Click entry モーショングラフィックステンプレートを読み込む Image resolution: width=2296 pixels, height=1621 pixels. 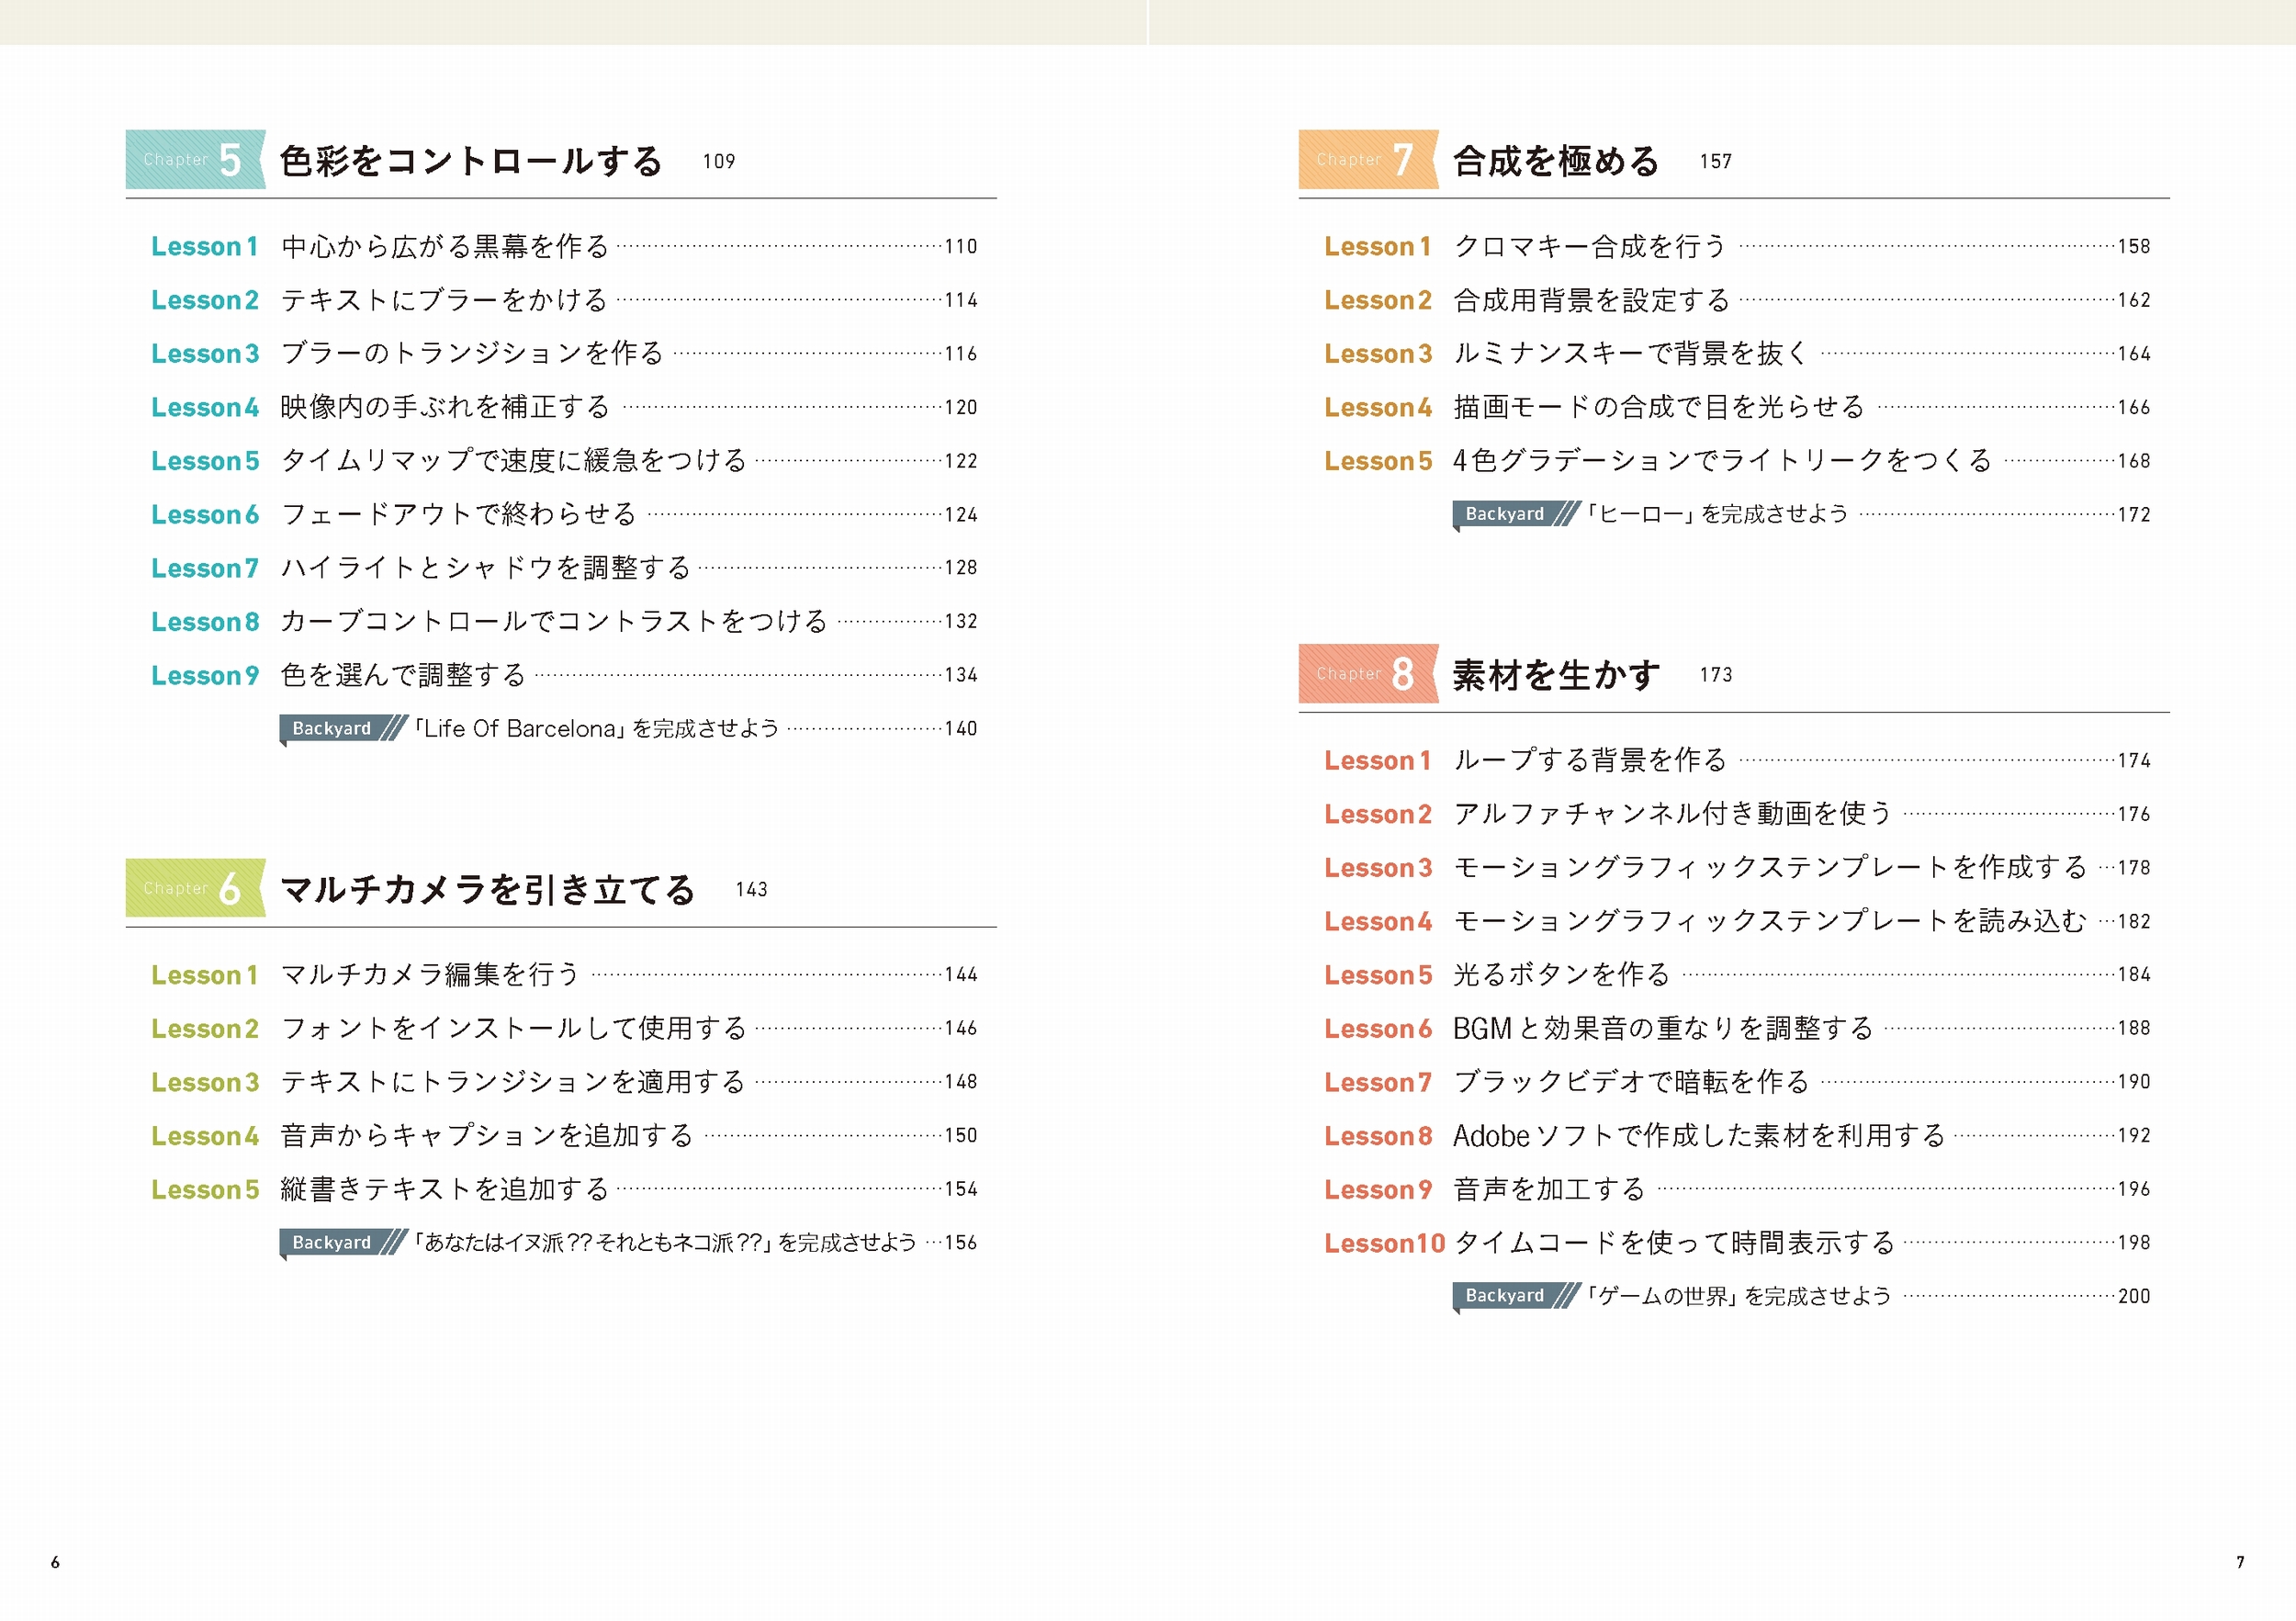[x=1770, y=921]
